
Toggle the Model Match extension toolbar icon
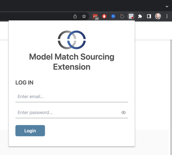pos(131,16)
